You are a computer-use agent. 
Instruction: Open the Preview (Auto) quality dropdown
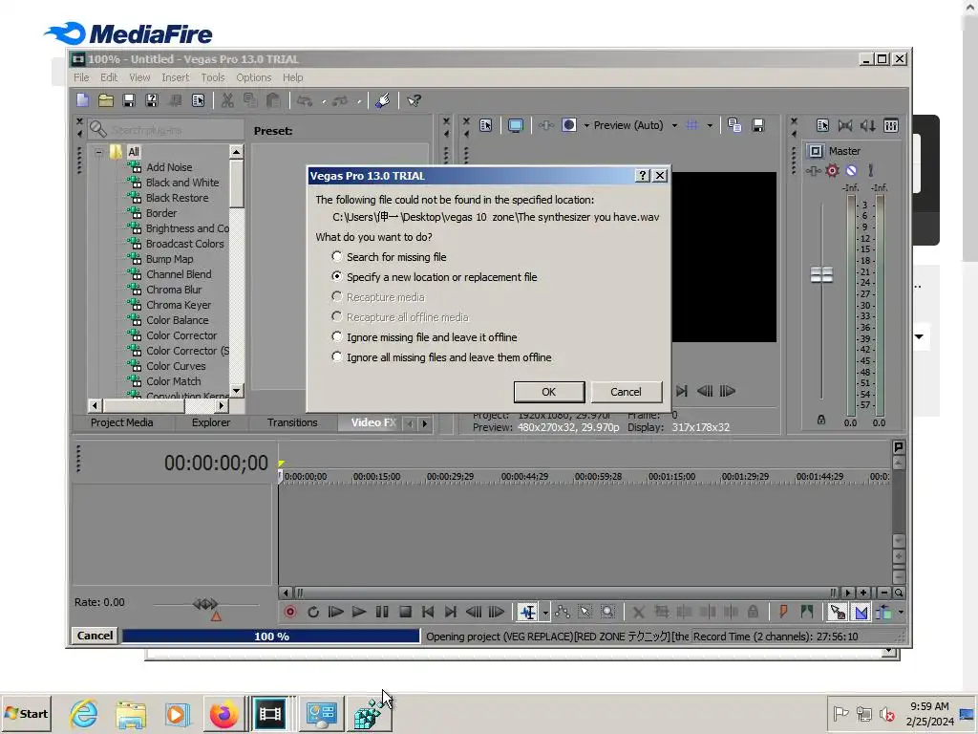tap(674, 125)
